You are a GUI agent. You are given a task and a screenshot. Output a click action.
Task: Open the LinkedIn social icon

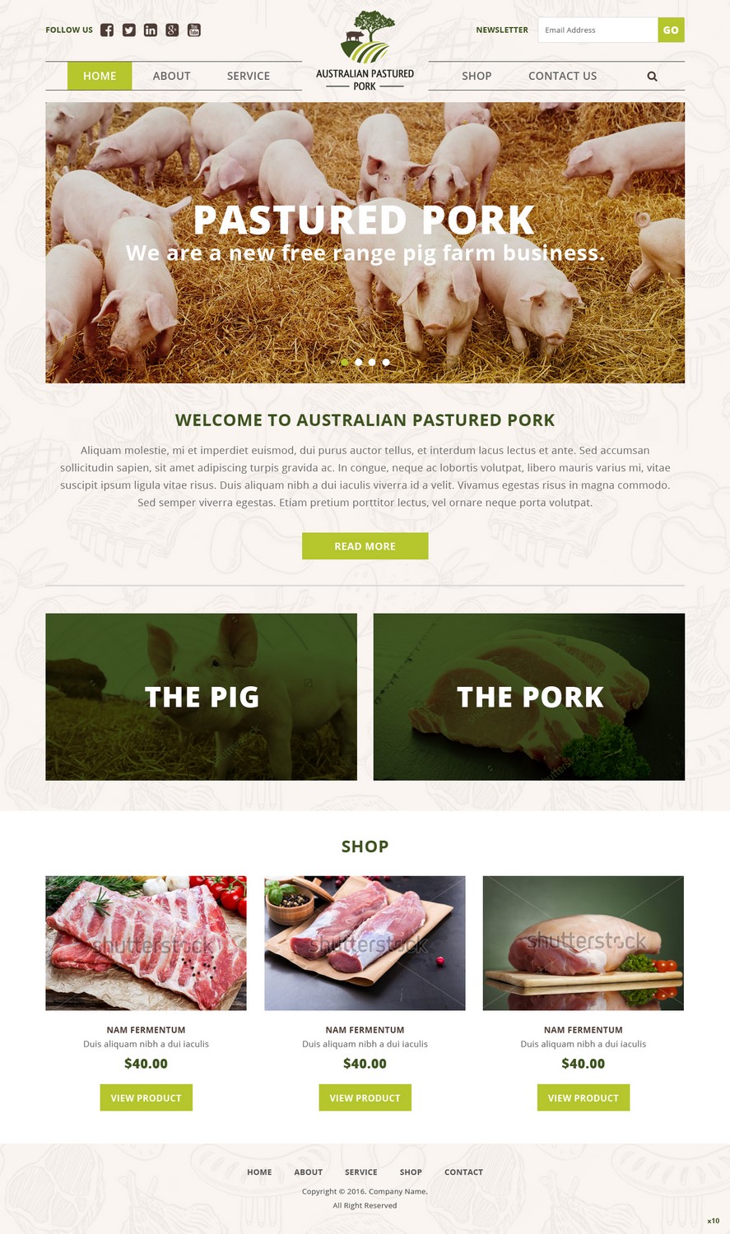(151, 30)
